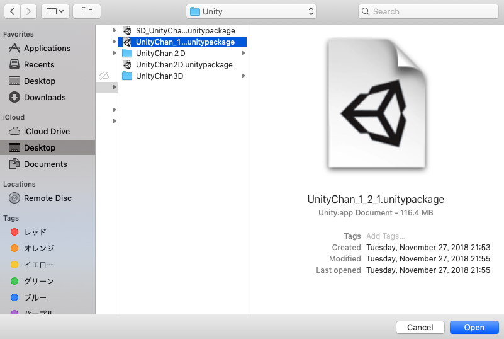Select UnityChan2D.unitypackage file icon
This screenshot has width=504, height=339.
tap(127, 65)
